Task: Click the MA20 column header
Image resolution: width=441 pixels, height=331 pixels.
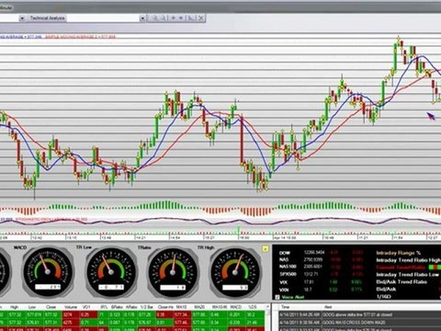Action: [199, 307]
